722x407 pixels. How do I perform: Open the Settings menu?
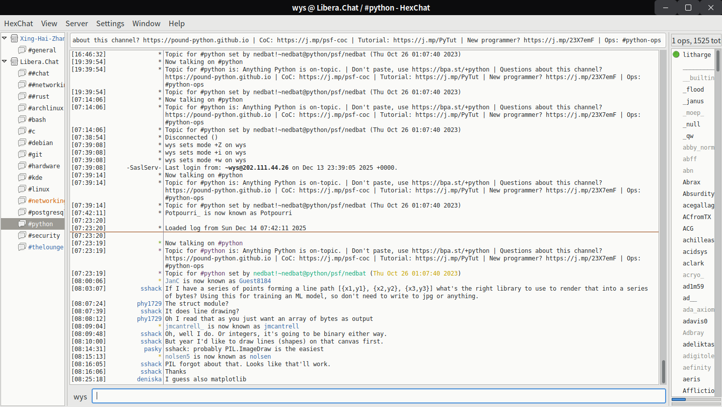[110, 24]
